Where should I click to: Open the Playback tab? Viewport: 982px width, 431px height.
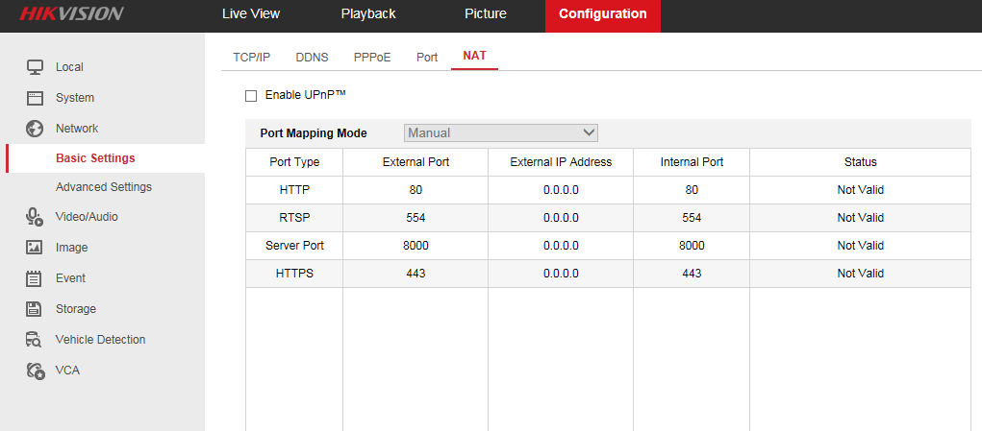368,14
